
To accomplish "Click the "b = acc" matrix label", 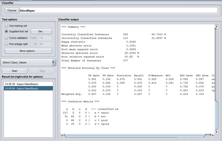I will (x=100, y=116).
